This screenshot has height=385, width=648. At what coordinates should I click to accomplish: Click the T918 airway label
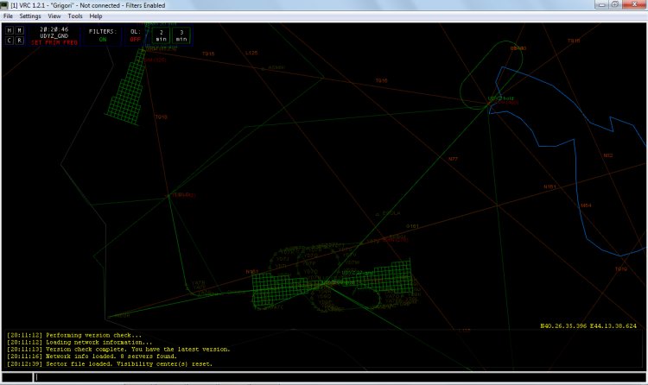(x=162, y=117)
